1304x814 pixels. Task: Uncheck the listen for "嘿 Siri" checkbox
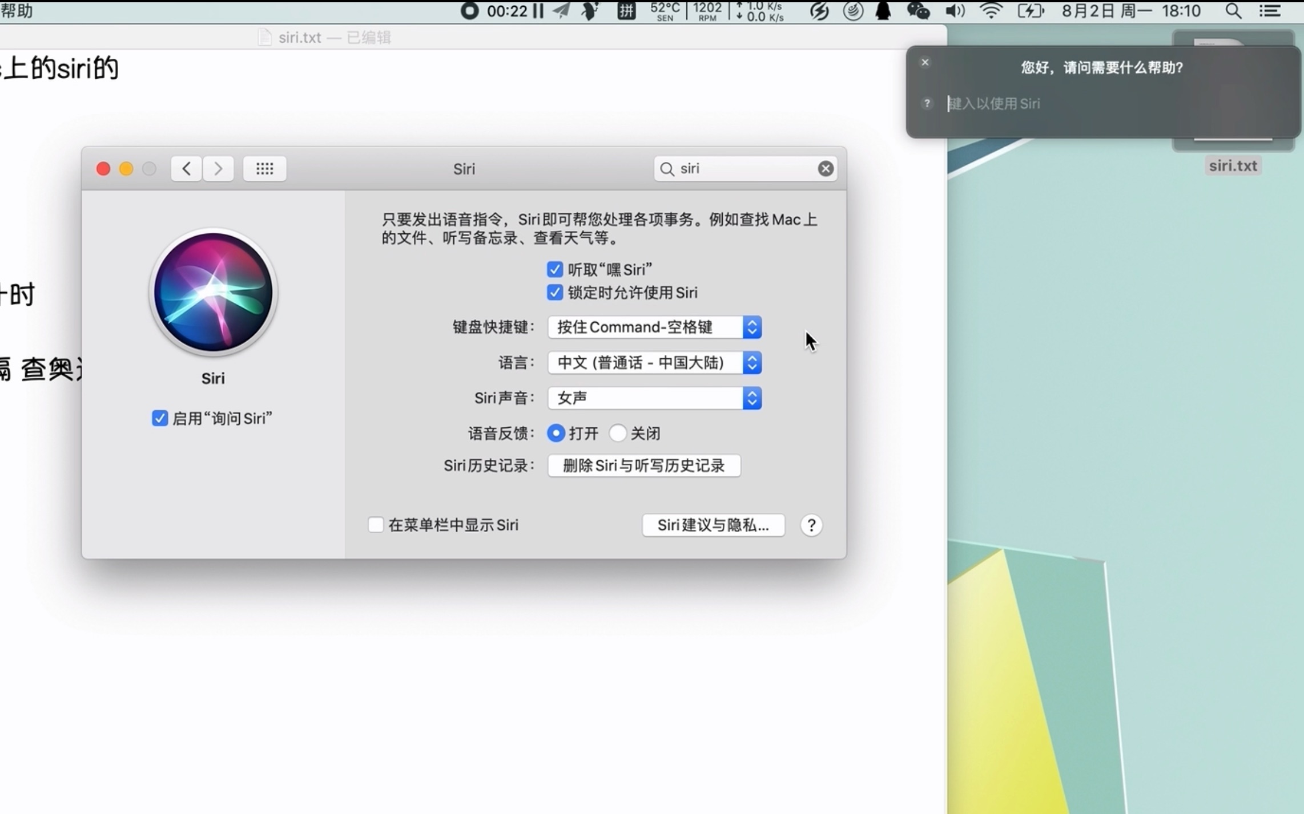pos(554,269)
